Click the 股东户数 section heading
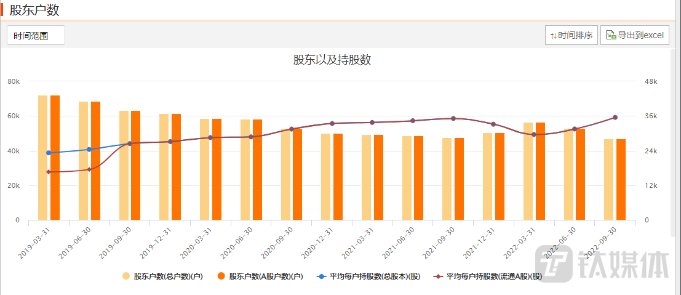Image resolution: width=681 pixels, height=295 pixels. (x=34, y=10)
